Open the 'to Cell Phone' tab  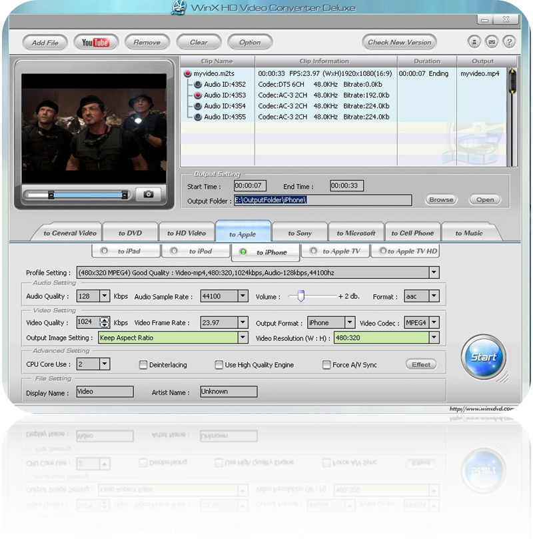413,233
